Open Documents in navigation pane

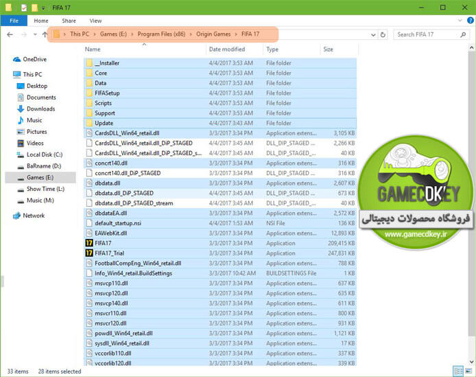pyautogui.click(x=37, y=98)
